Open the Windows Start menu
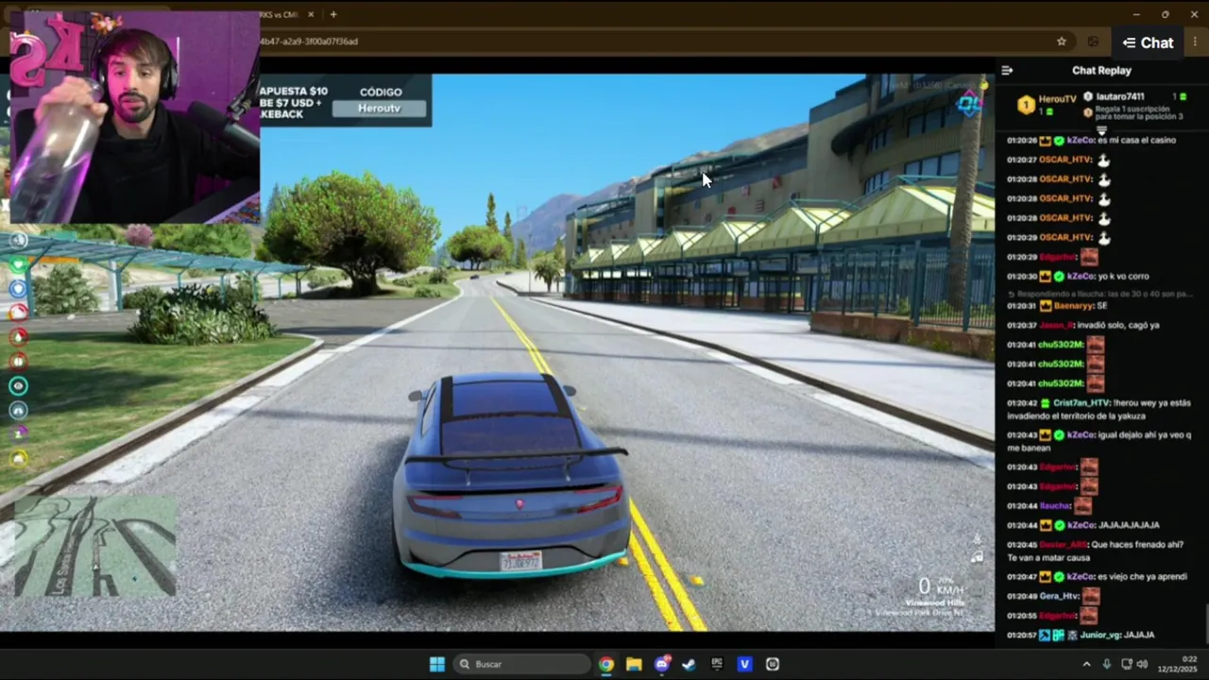The image size is (1209, 680). [437, 664]
